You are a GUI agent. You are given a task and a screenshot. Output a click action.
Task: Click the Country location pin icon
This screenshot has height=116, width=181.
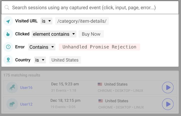pos(8,60)
